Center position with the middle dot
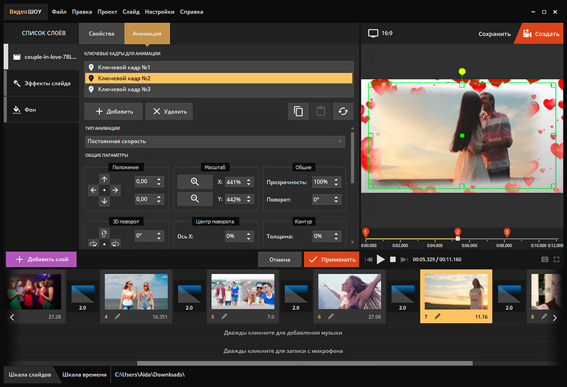 point(104,190)
